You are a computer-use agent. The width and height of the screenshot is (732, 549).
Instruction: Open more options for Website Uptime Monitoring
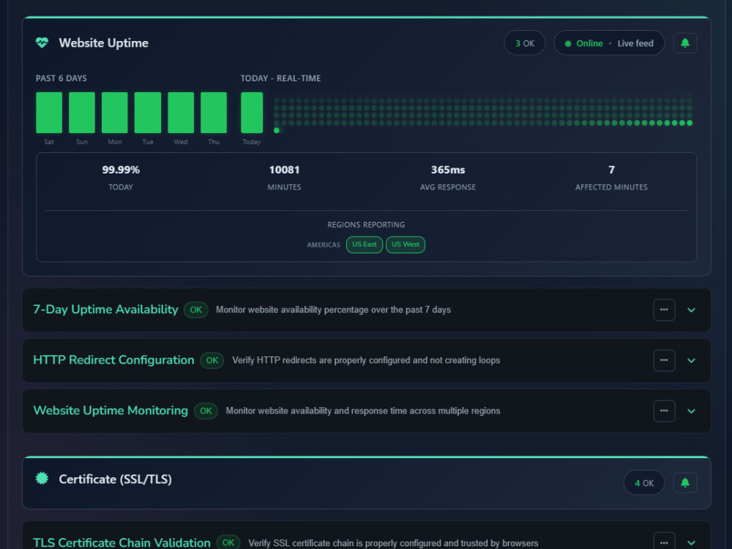664,411
